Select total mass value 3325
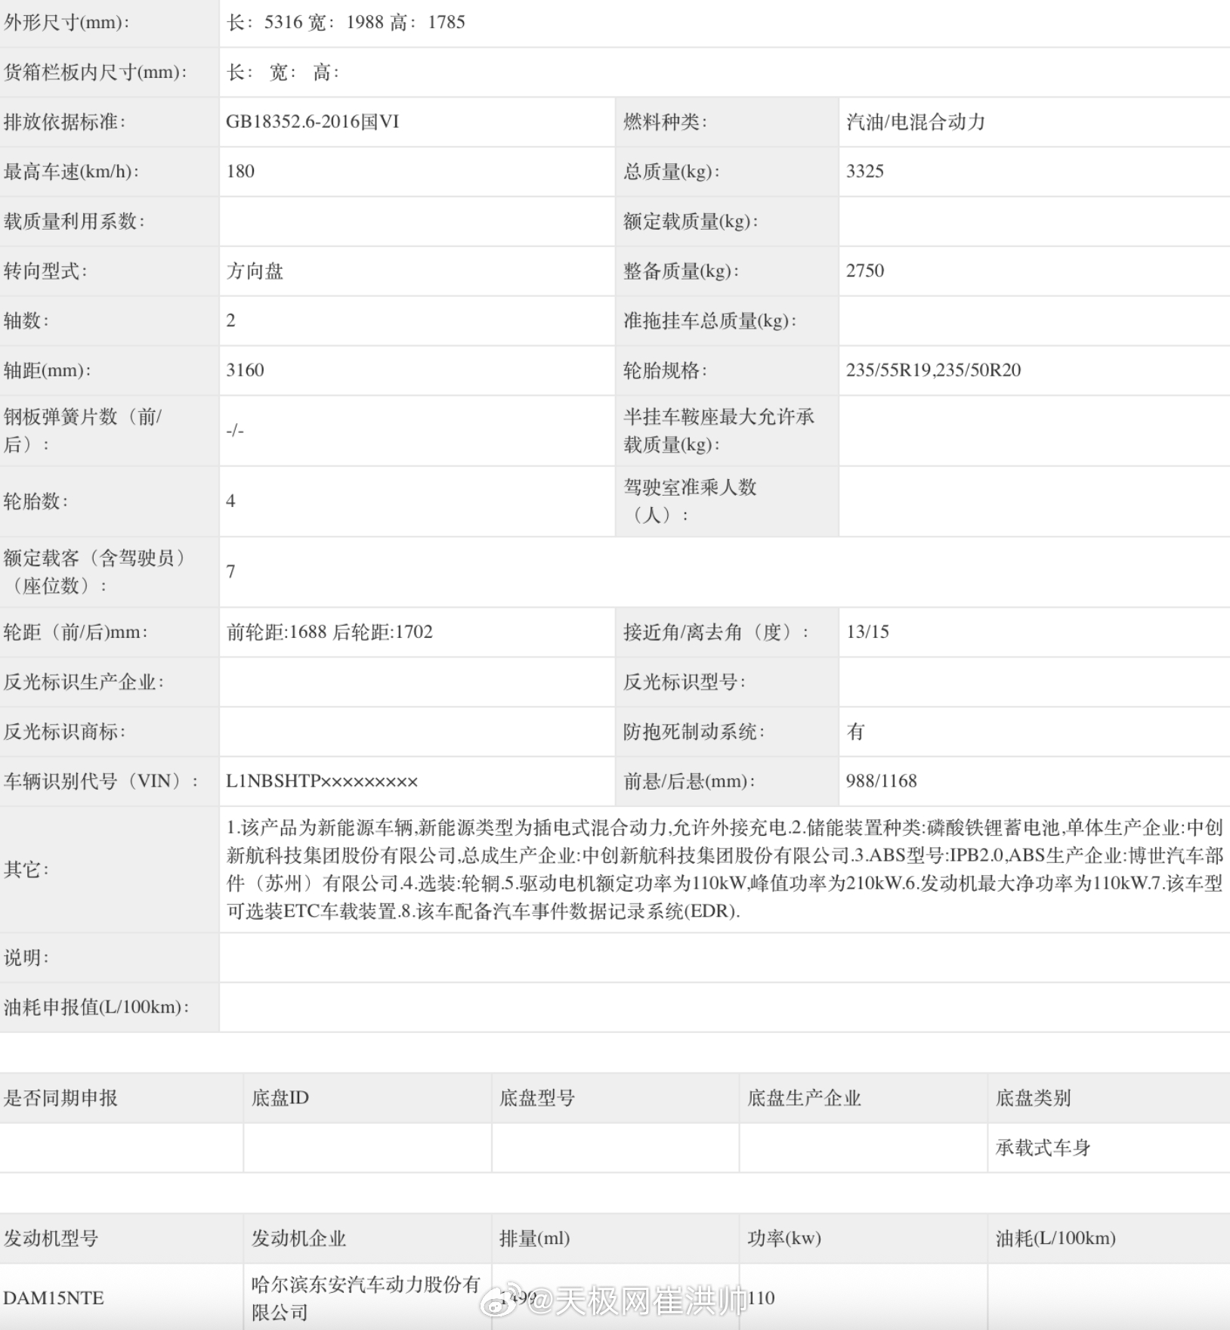The width and height of the screenshot is (1230, 1330). pyautogui.click(x=865, y=172)
